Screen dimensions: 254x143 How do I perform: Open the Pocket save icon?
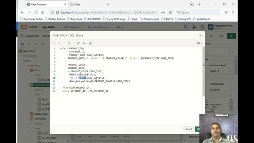226,12
